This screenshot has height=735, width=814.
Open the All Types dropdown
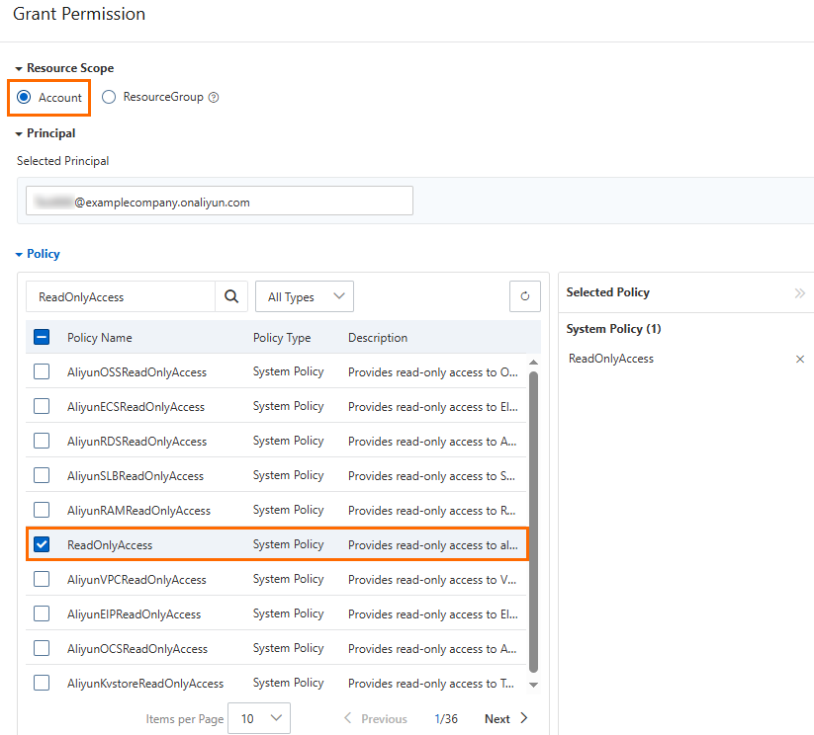coord(304,296)
